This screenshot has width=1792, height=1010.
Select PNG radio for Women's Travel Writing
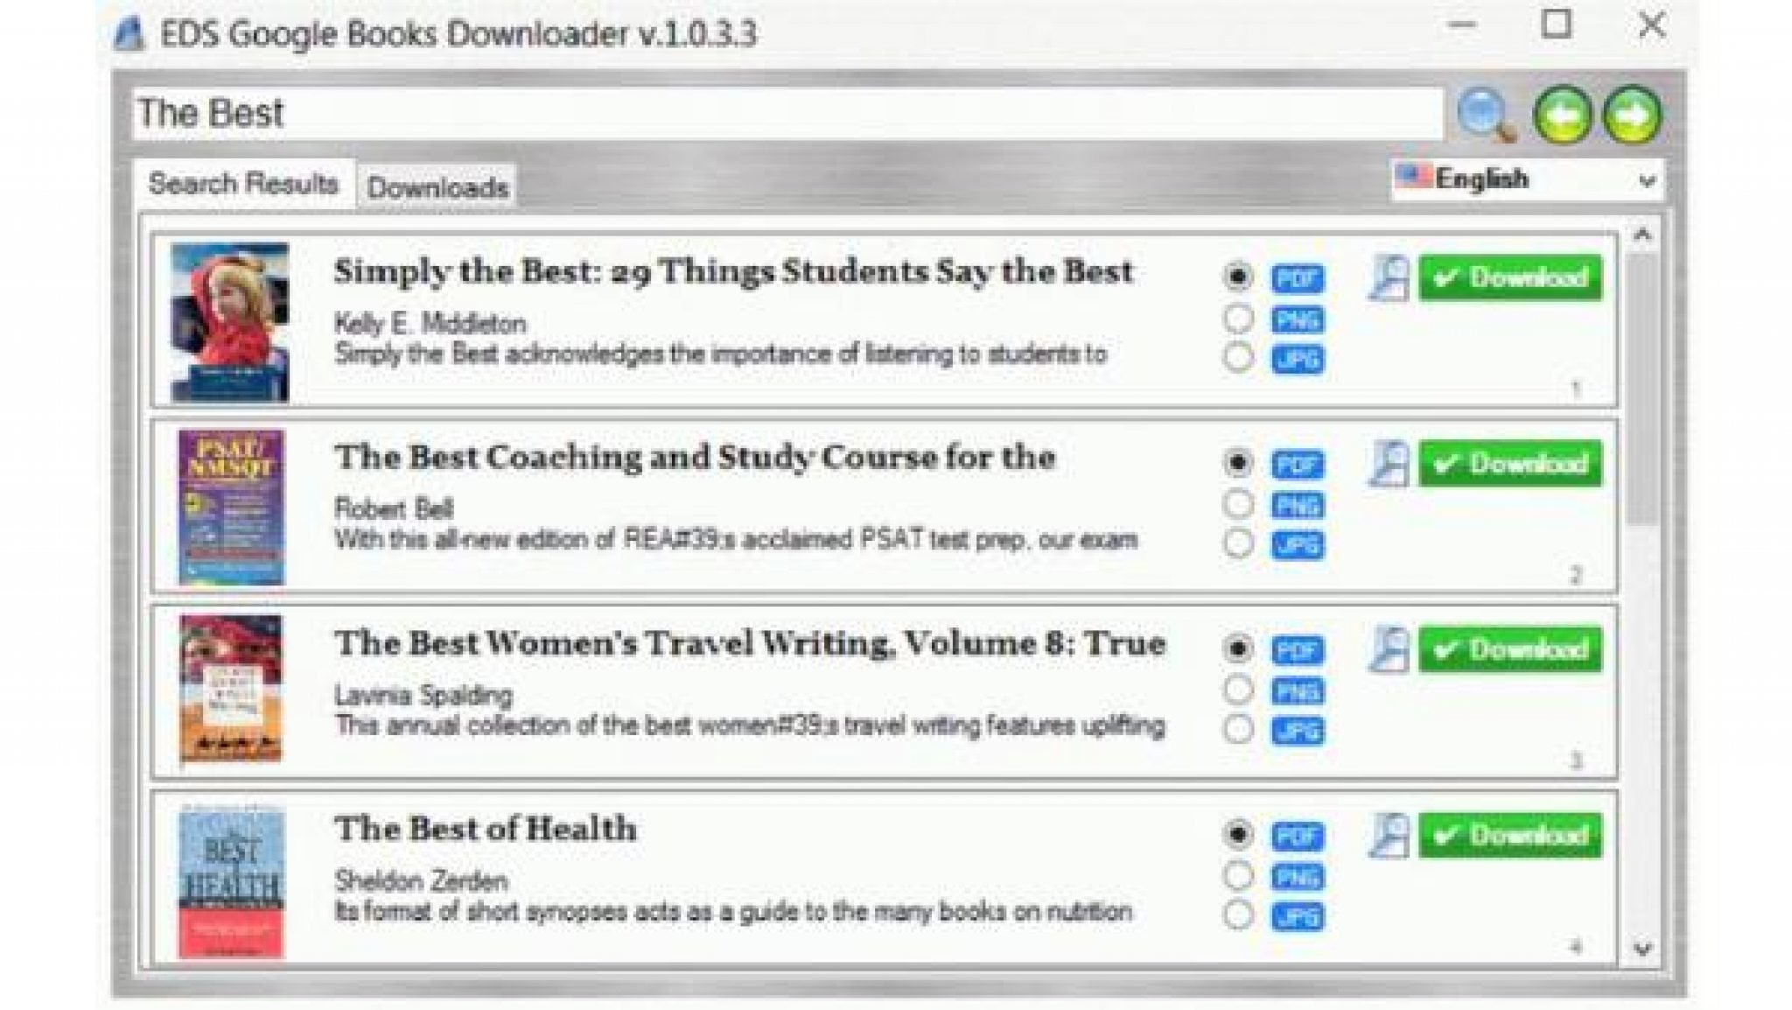coord(1237,690)
